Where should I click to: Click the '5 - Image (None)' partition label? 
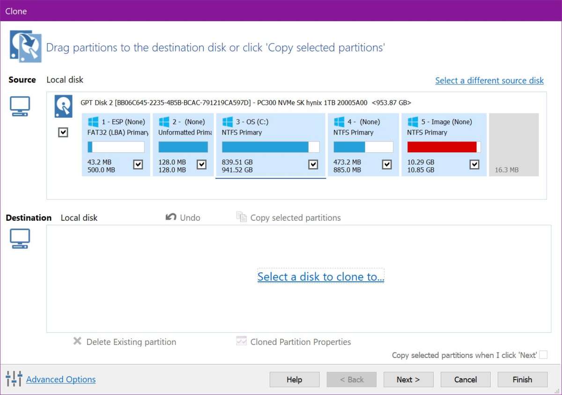447,122
